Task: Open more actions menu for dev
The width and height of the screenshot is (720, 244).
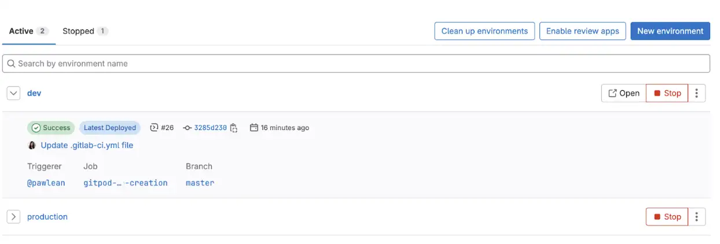Action: point(697,93)
